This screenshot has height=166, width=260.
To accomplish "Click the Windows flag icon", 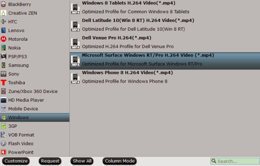I will [3, 117].
